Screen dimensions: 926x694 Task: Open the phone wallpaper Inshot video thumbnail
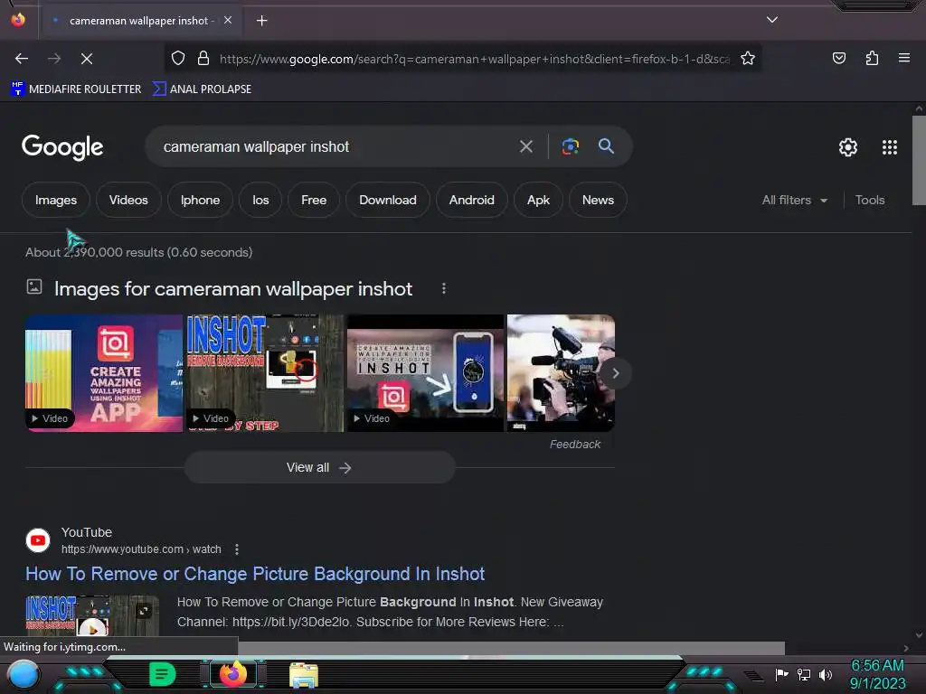tap(425, 373)
